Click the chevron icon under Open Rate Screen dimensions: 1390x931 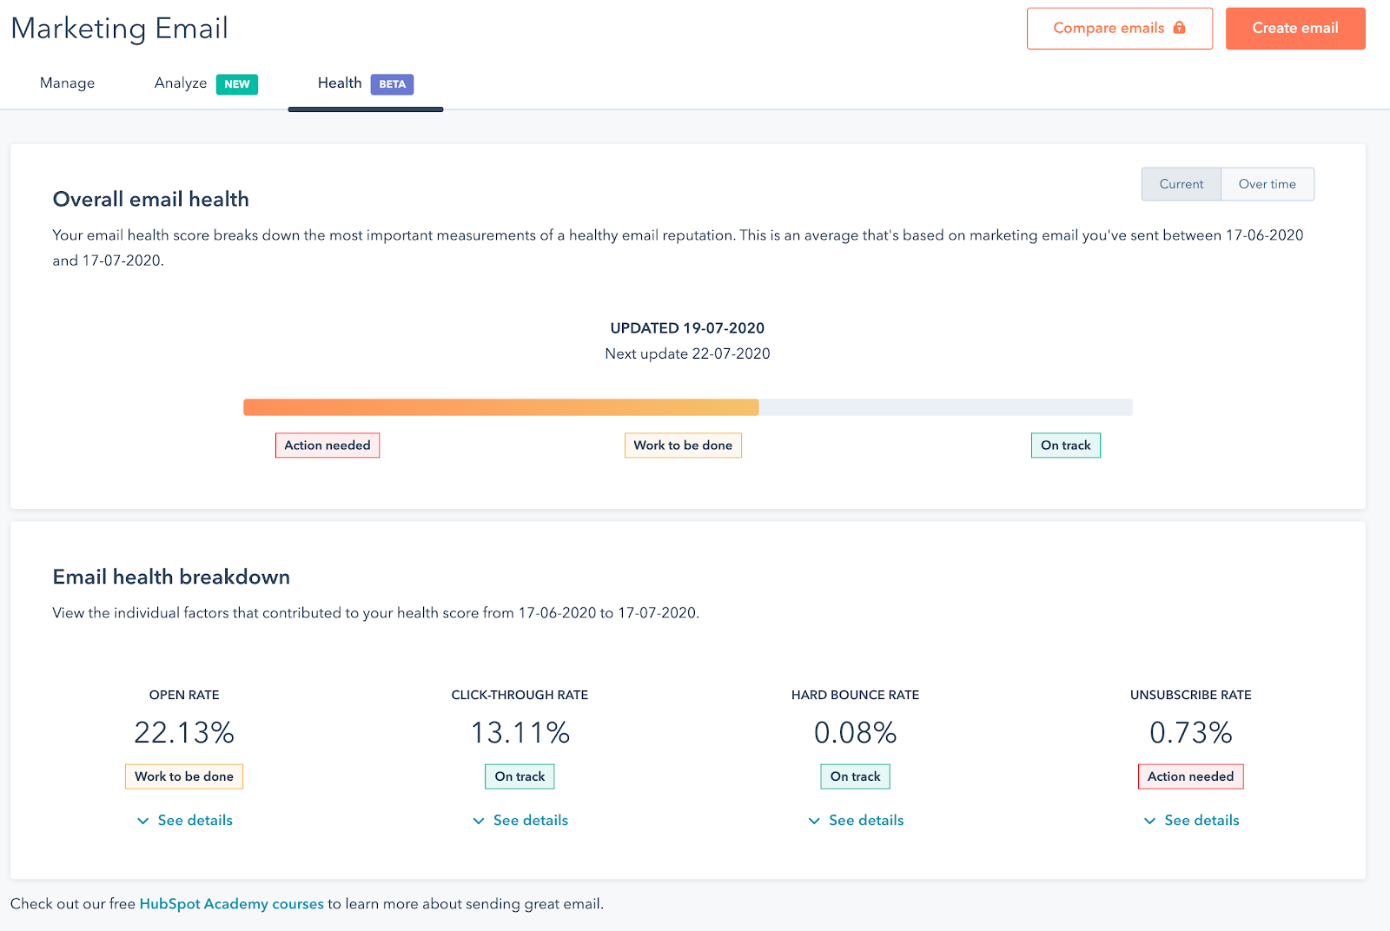click(143, 821)
